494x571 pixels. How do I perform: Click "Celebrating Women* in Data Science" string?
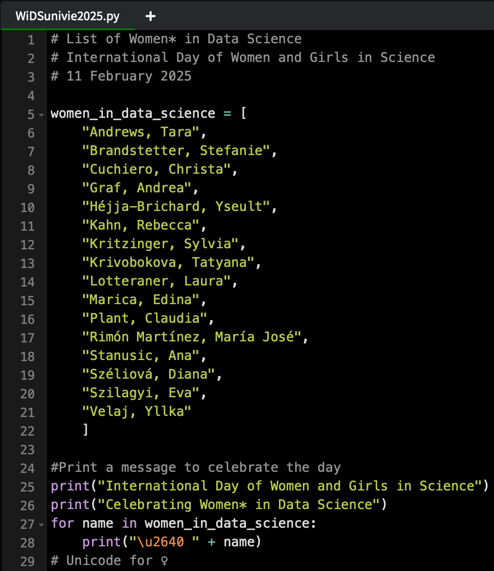pos(234,504)
